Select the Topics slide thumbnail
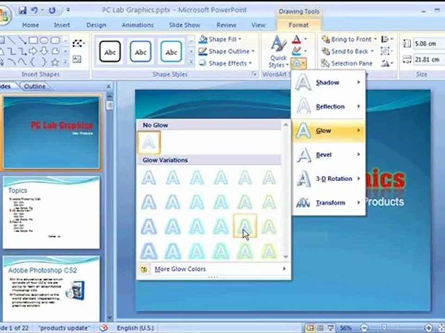Viewport: 445px width, 333px height. click(51, 212)
